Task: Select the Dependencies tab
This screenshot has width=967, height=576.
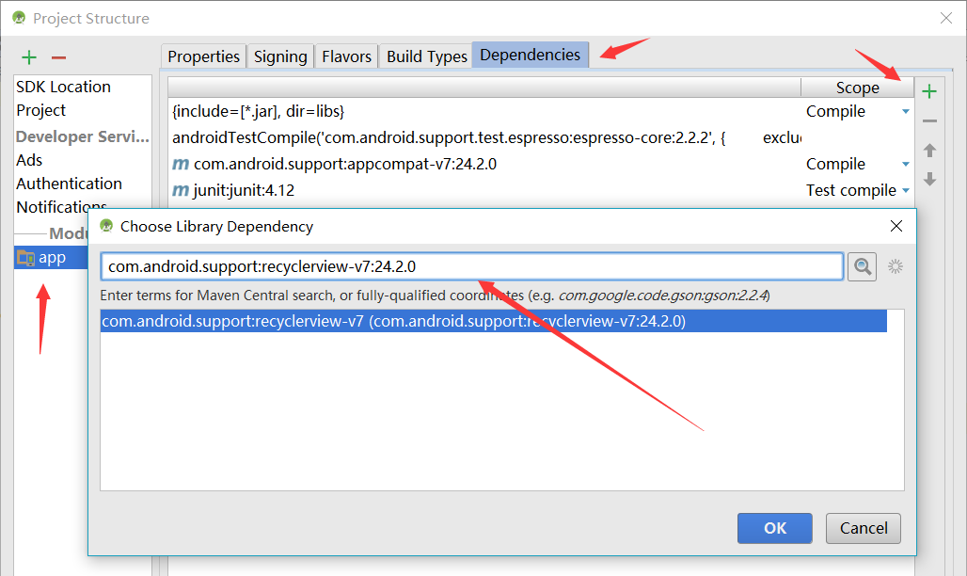Action: 531,55
